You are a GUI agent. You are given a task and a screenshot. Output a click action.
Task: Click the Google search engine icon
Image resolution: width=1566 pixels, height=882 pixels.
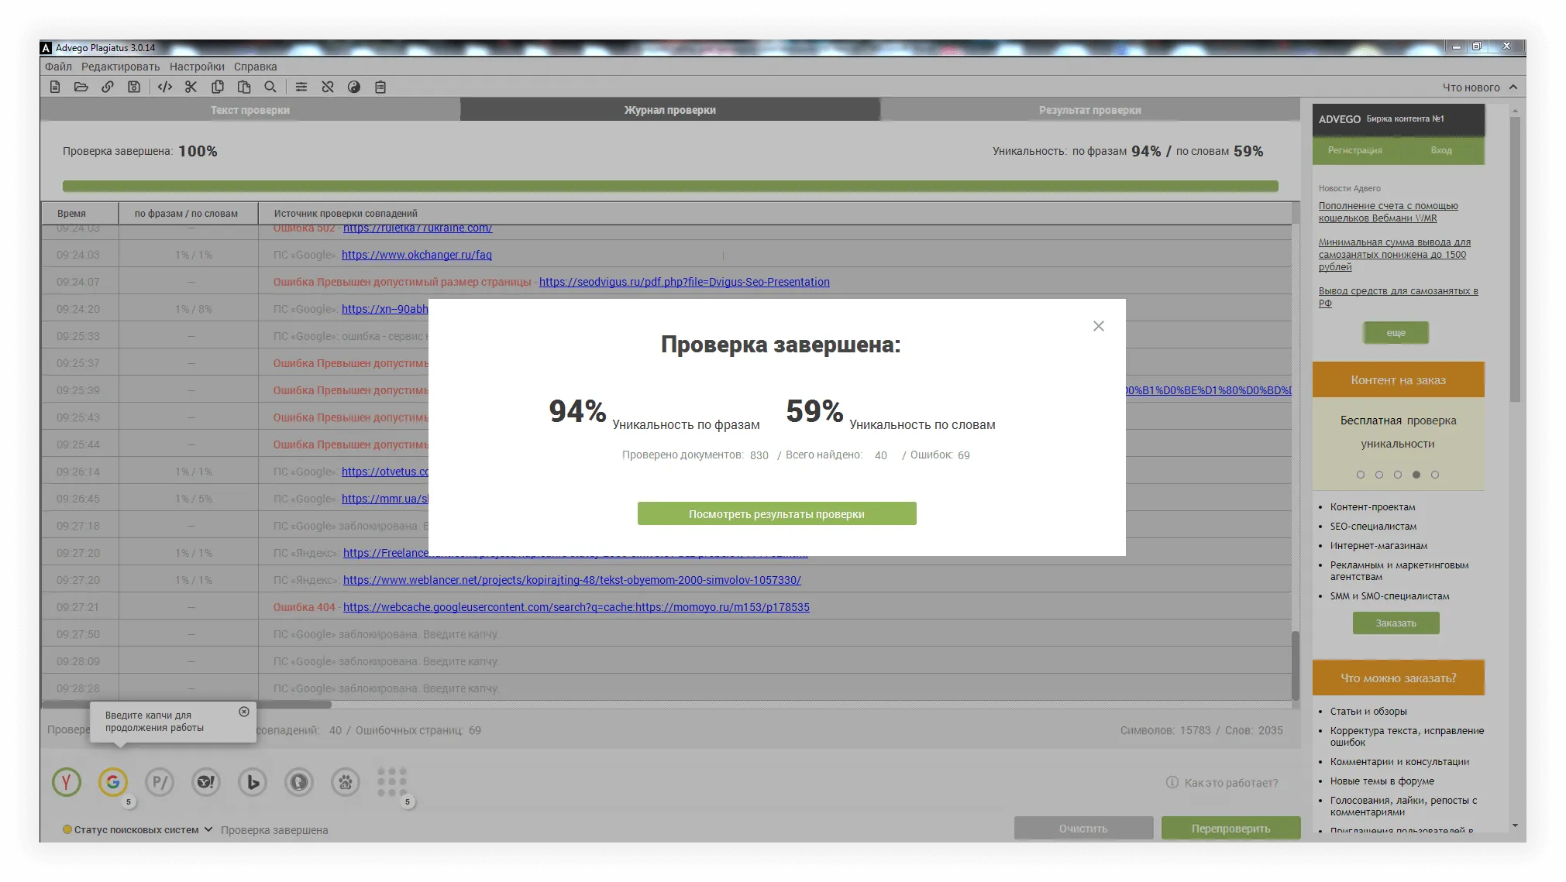tap(113, 782)
